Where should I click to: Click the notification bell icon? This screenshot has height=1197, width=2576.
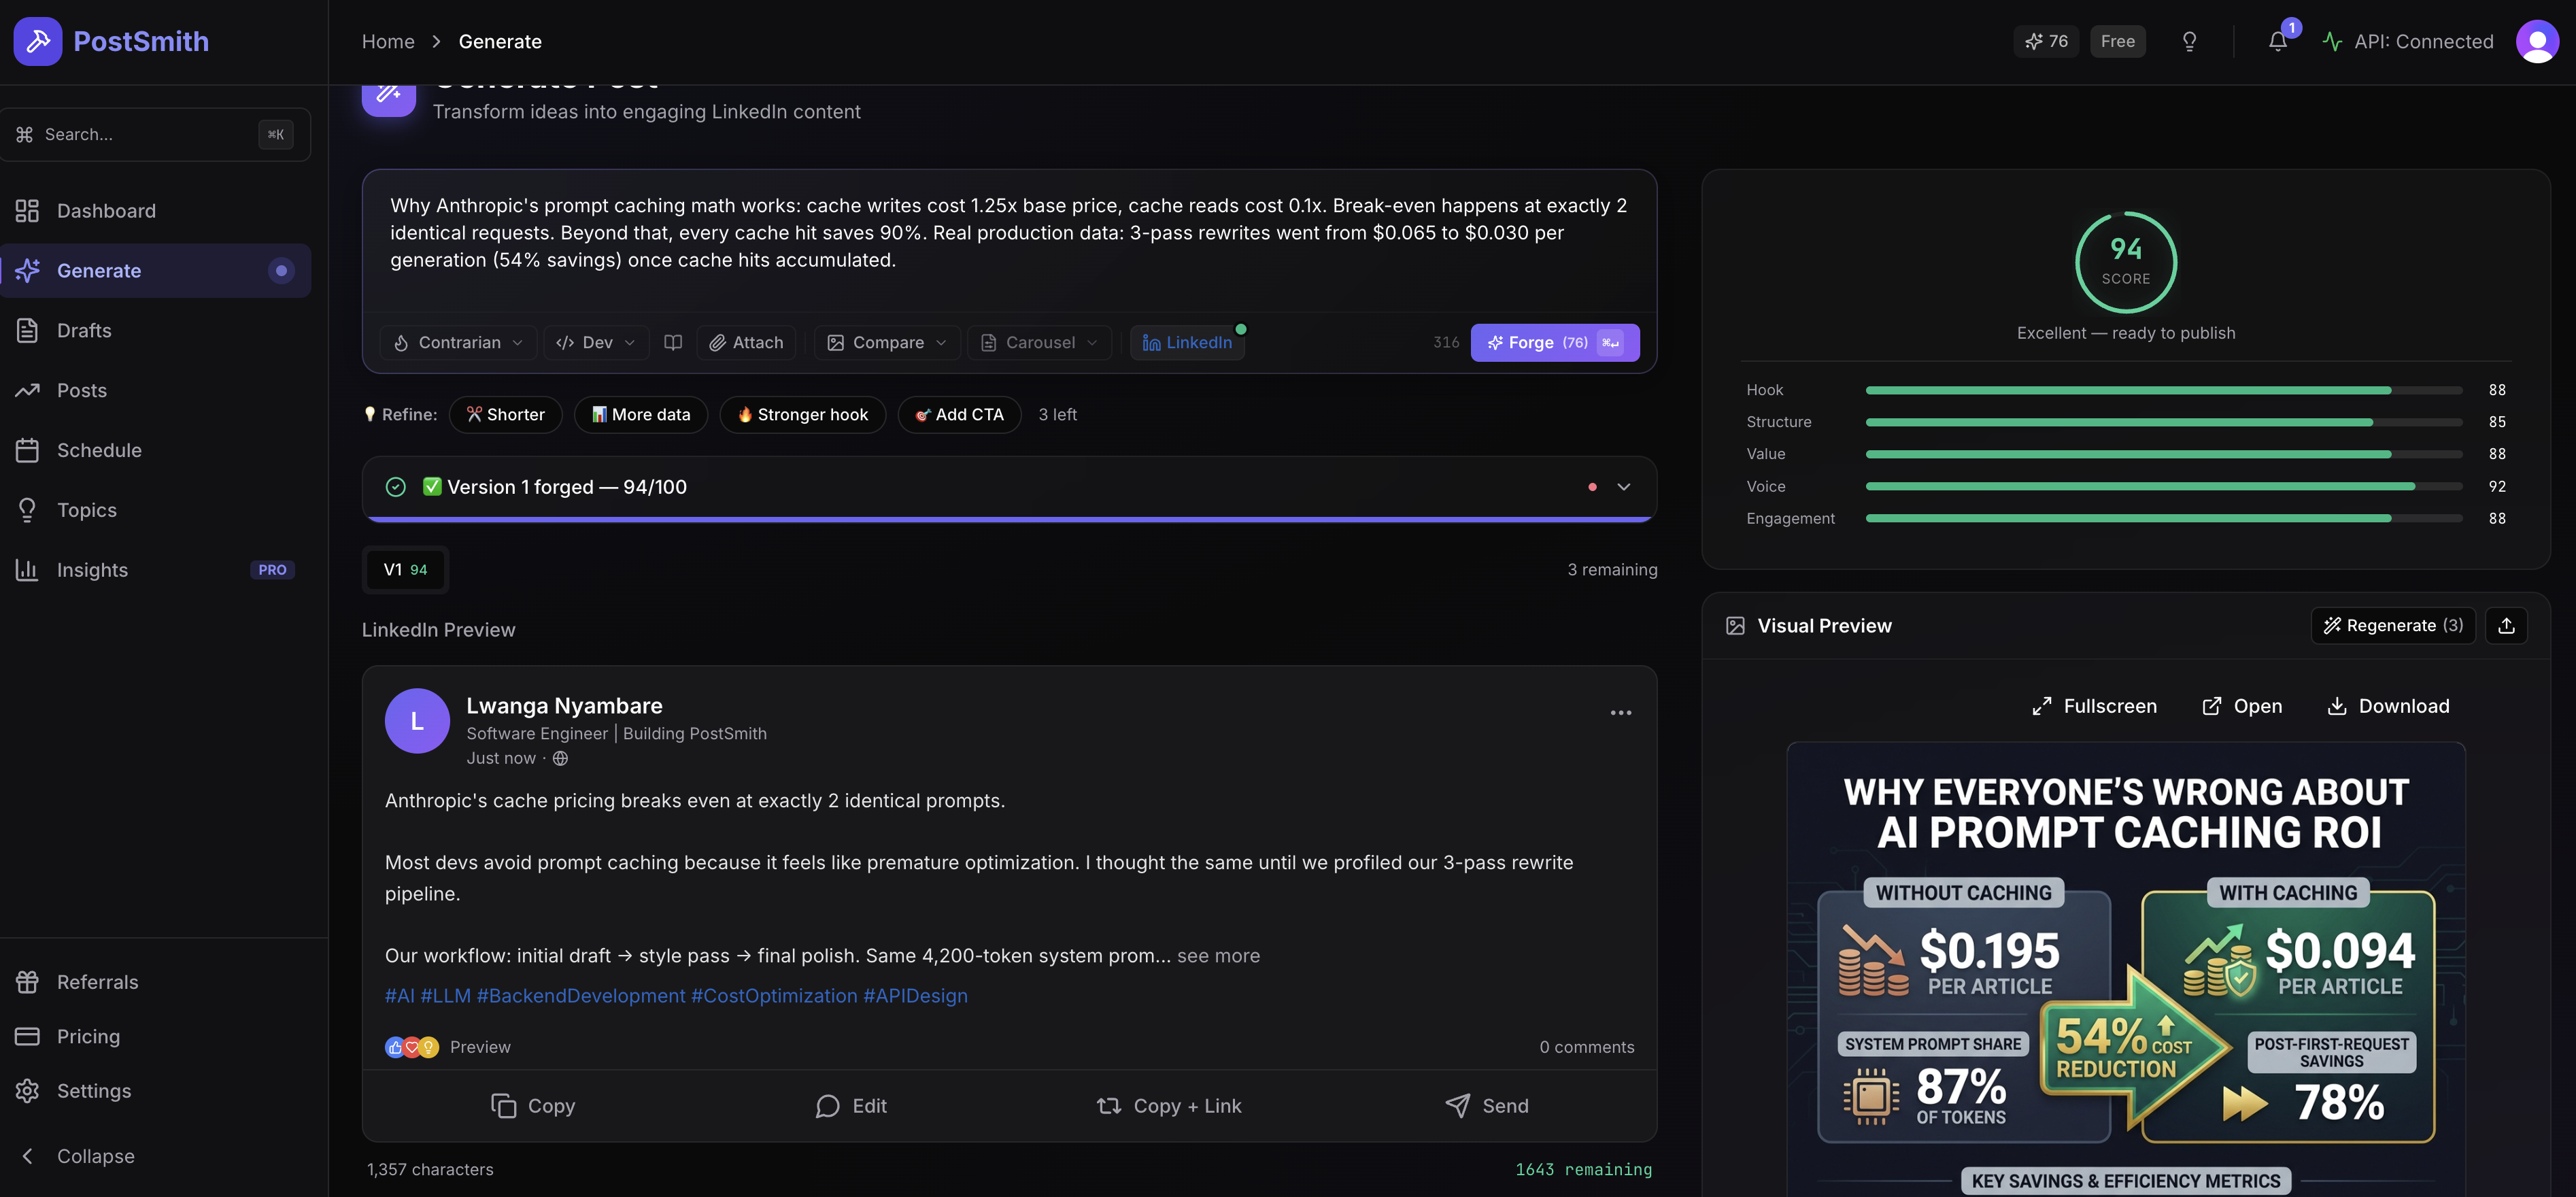tap(2277, 42)
